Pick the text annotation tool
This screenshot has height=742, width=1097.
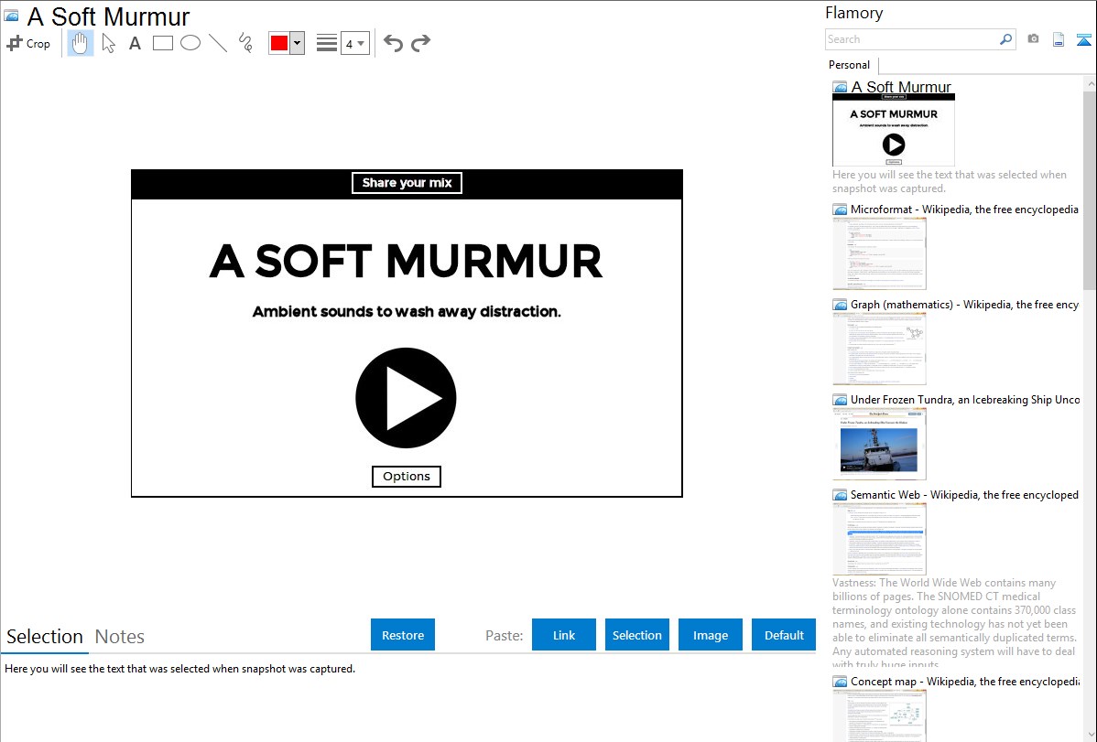click(135, 43)
